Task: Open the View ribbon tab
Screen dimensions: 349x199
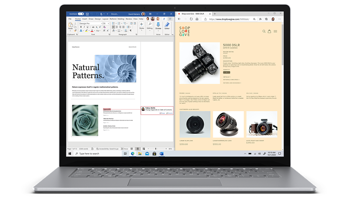Action: [135, 19]
